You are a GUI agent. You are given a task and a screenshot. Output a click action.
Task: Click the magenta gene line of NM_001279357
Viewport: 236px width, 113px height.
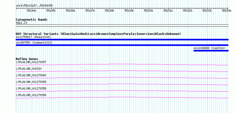[x=122, y=64]
